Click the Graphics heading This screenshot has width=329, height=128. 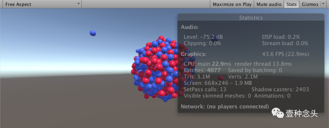(193, 54)
